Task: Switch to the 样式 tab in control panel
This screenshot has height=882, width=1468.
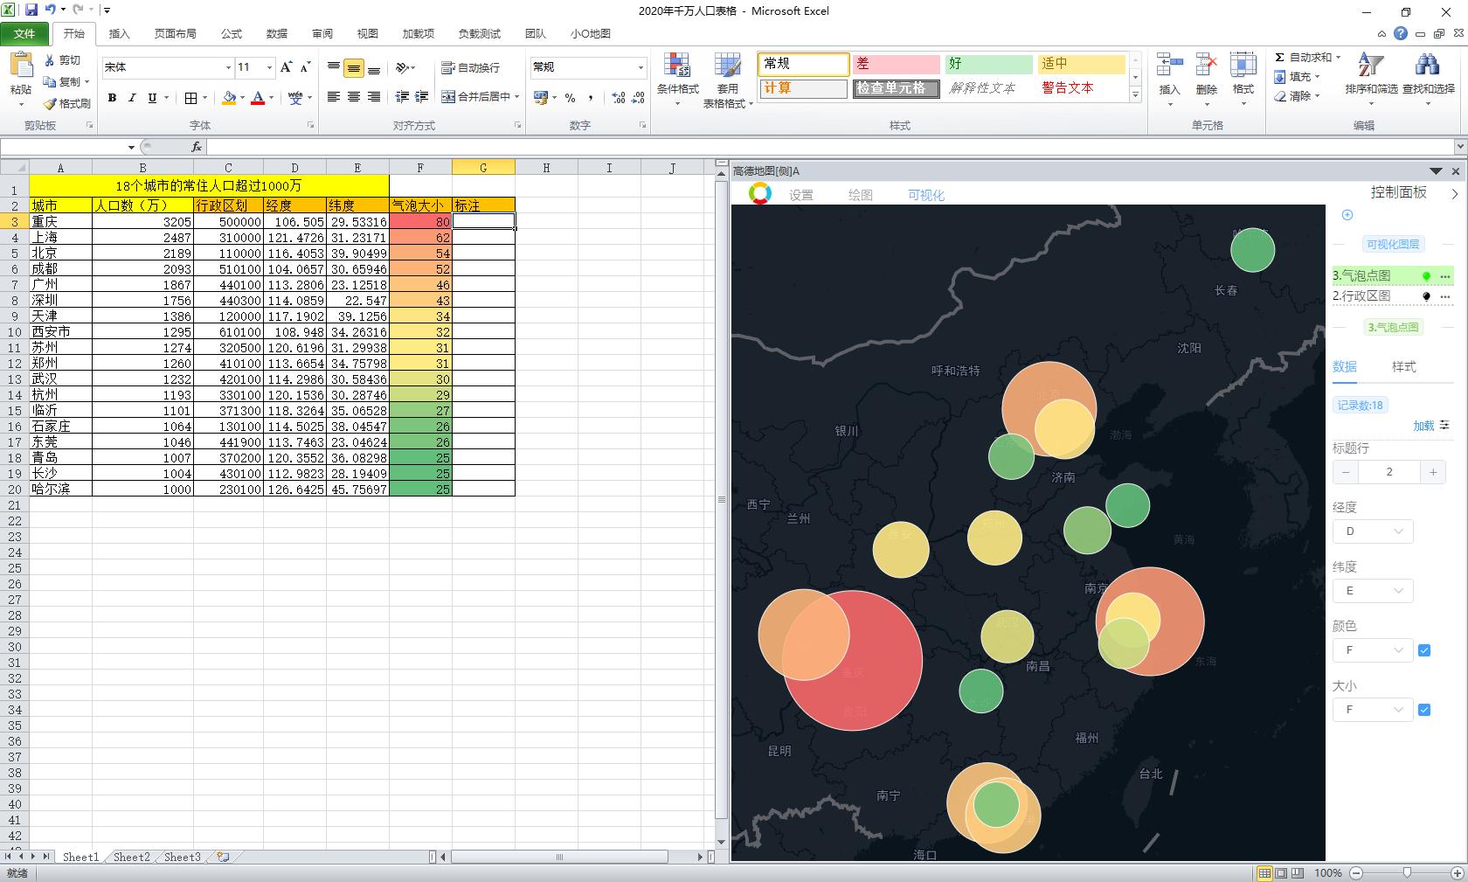Action: tap(1403, 367)
